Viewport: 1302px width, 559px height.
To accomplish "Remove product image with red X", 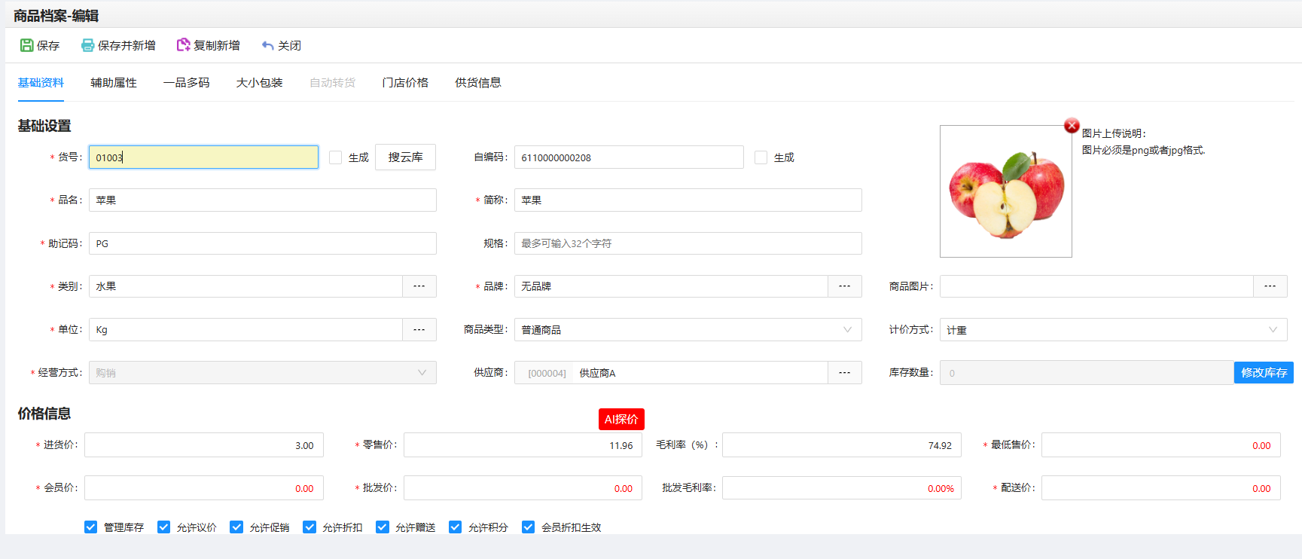I will 1072,126.
